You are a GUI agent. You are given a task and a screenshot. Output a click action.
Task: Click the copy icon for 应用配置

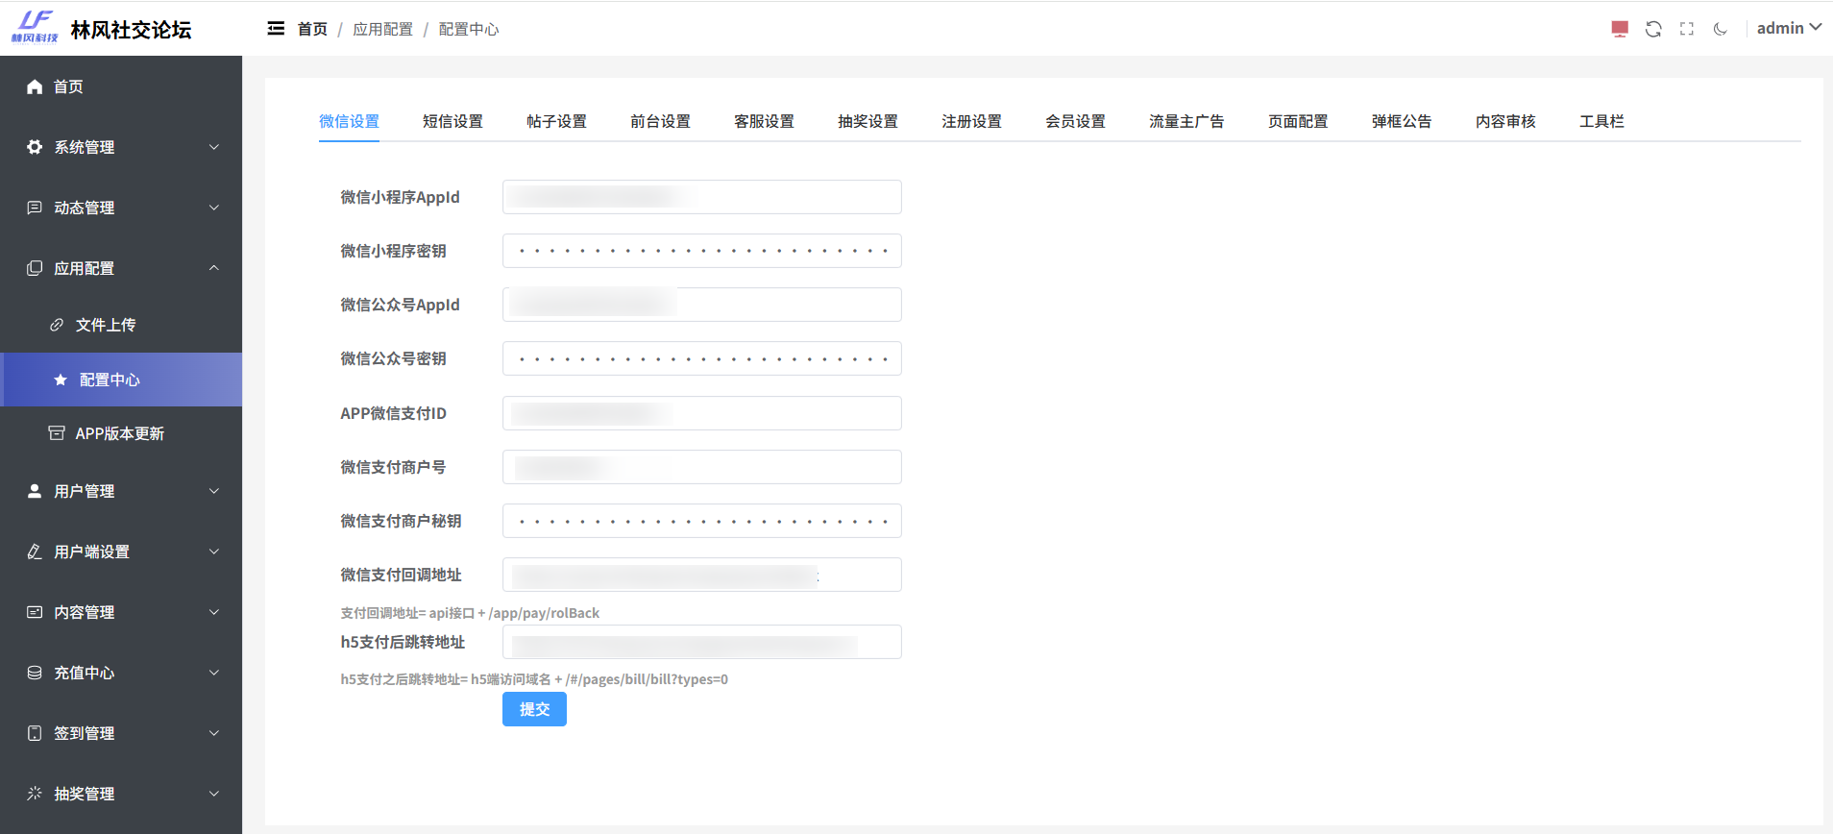(x=35, y=268)
